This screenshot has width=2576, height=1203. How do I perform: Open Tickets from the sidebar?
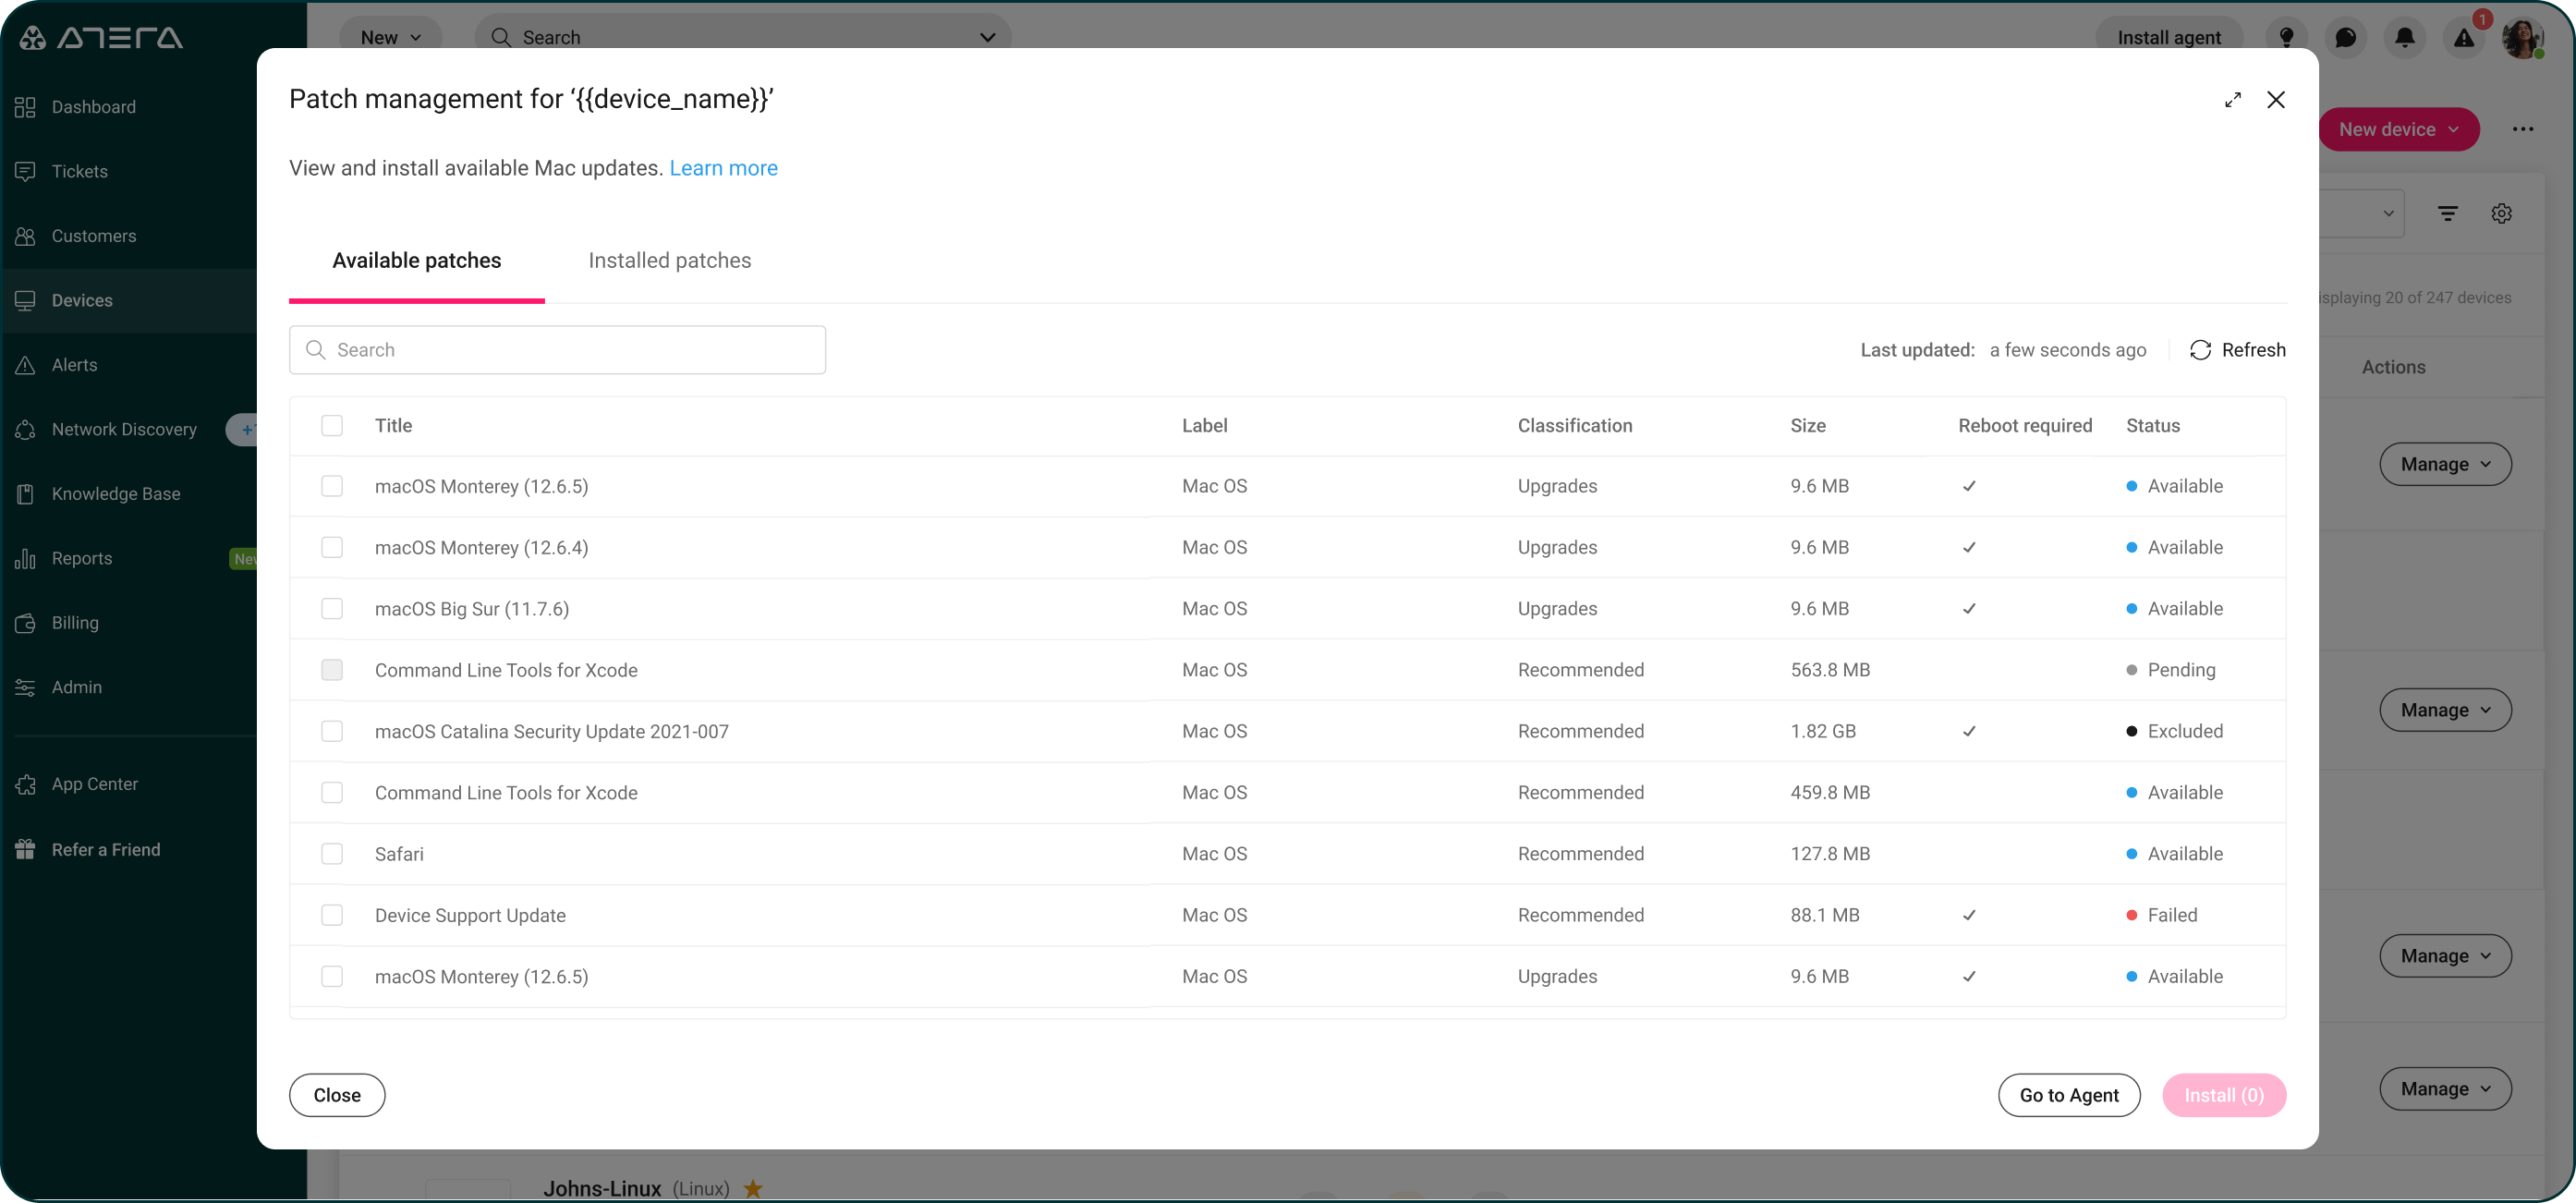(79, 171)
